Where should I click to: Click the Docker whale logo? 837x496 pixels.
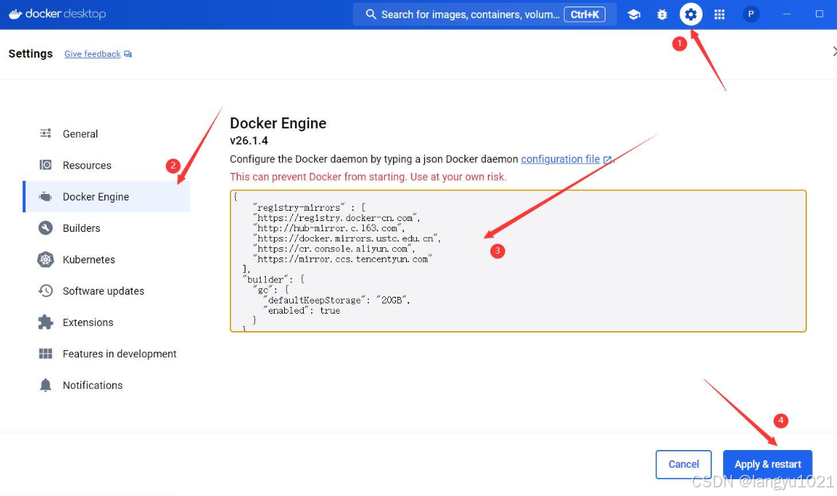pyautogui.click(x=15, y=14)
